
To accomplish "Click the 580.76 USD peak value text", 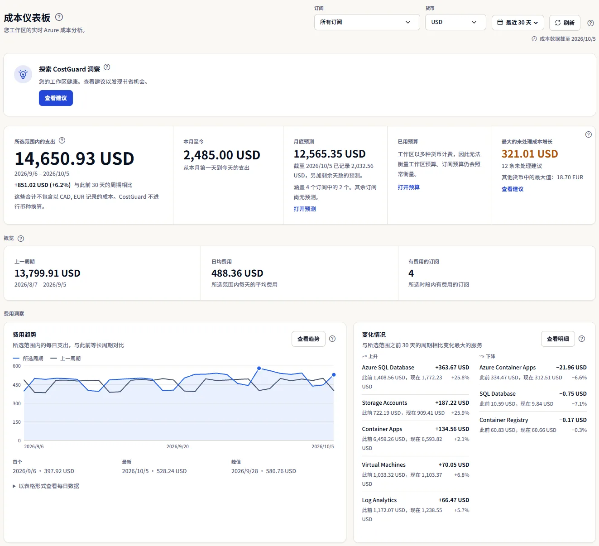I will point(281,471).
